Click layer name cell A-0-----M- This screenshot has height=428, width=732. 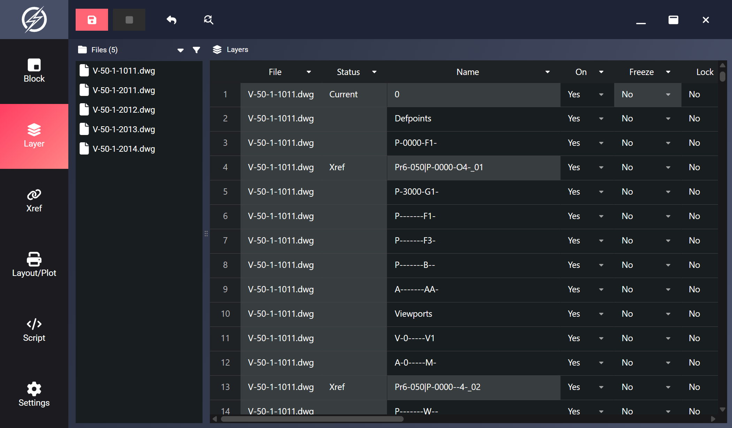pyautogui.click(x=474, y=363)
